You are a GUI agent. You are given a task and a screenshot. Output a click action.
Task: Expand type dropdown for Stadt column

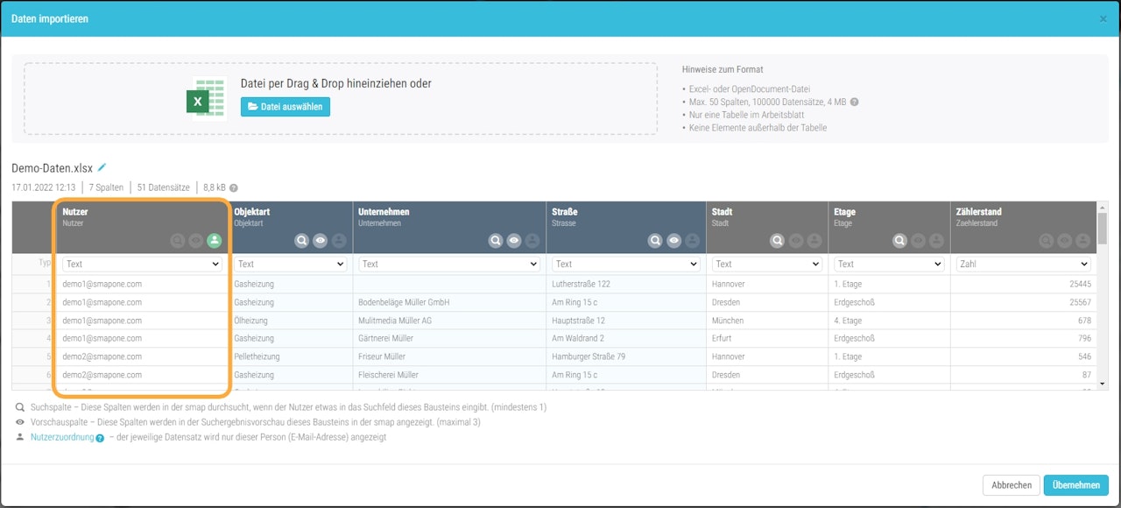tap(766, 264)
